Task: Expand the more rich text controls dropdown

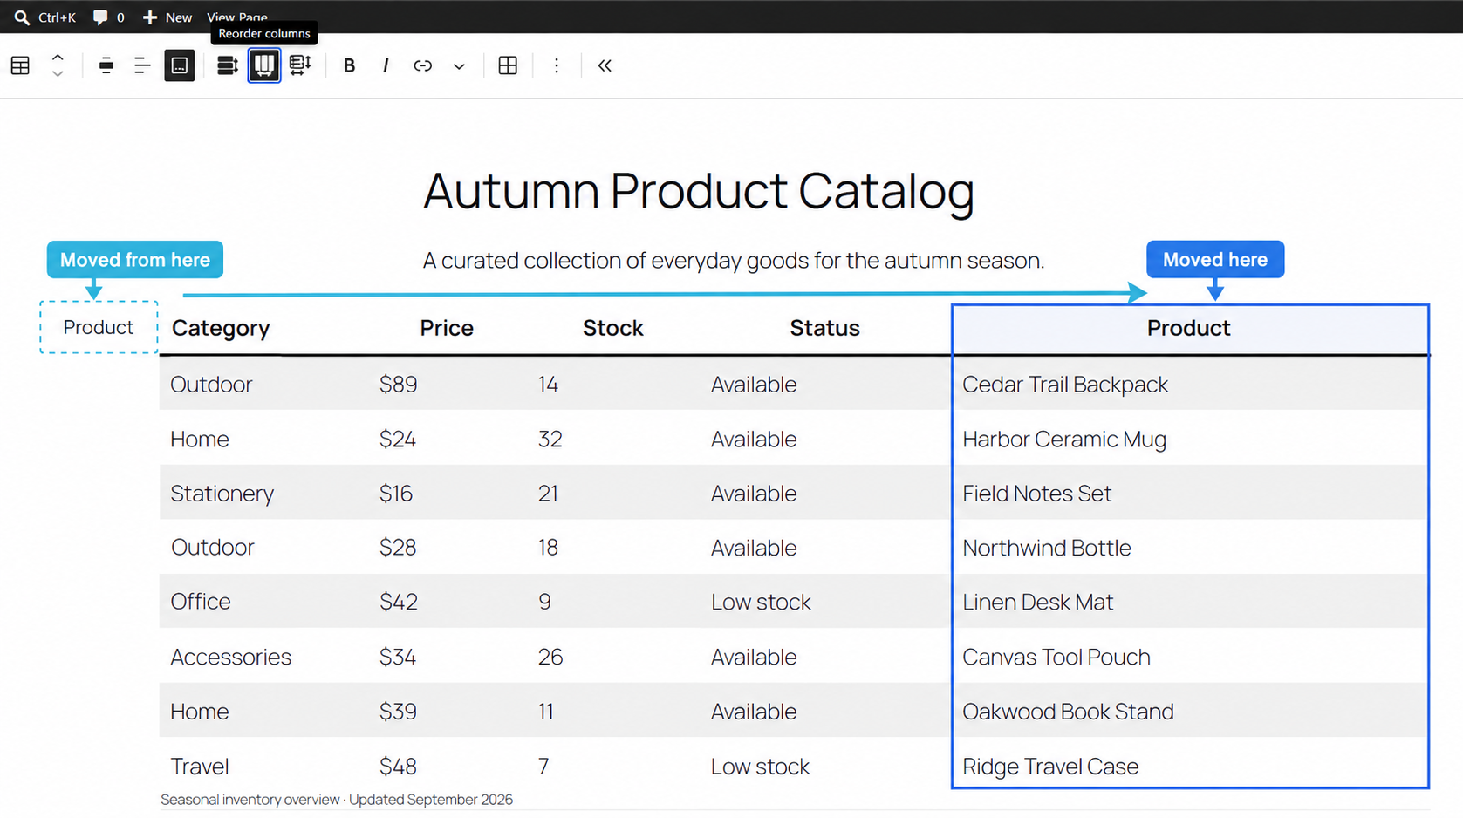Action: coord(459,65)
